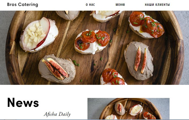Click the fig crostini inside the News thumbnail
Image resolution: width=189 pixels, height=120 pixels.
(120, 109)
